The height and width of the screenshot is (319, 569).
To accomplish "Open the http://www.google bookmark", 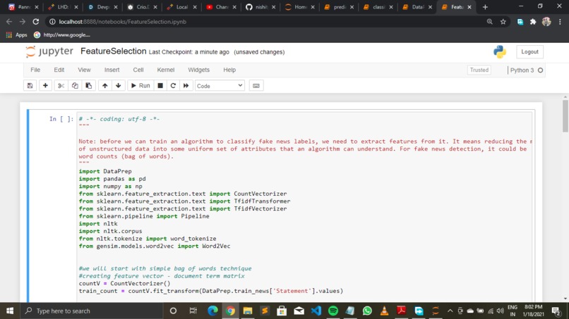I will [x=61, y=35].
